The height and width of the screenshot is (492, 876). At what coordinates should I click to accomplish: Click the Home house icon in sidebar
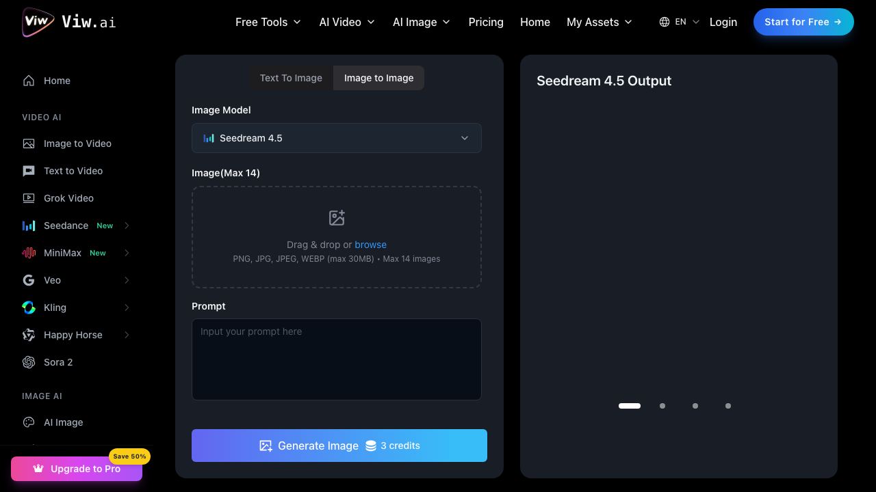(x=29, y=81)
